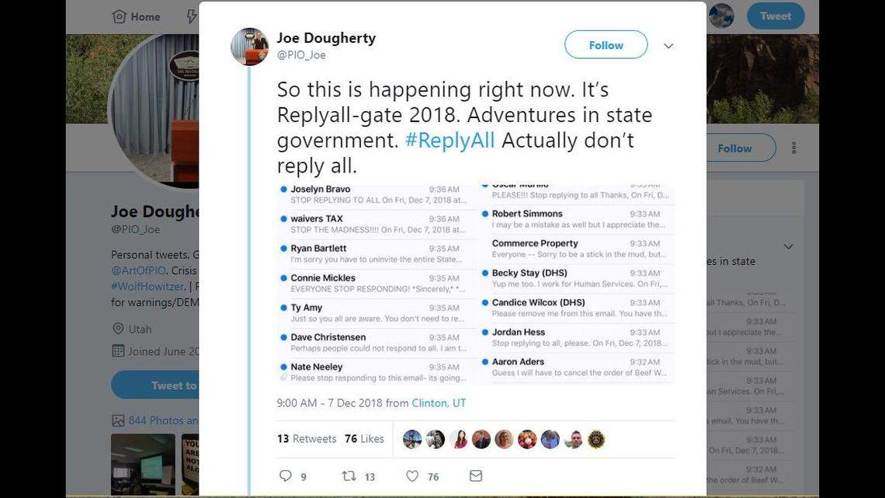This screenshot has height=498, width=885.
Task: Click the first liker's avatar thumbnail
Action: 411,439
